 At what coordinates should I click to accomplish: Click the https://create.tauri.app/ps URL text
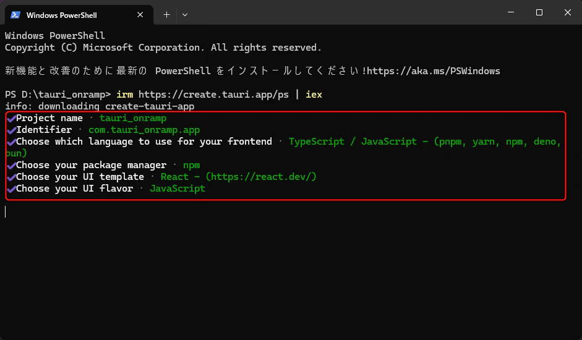tap(213, 95)
